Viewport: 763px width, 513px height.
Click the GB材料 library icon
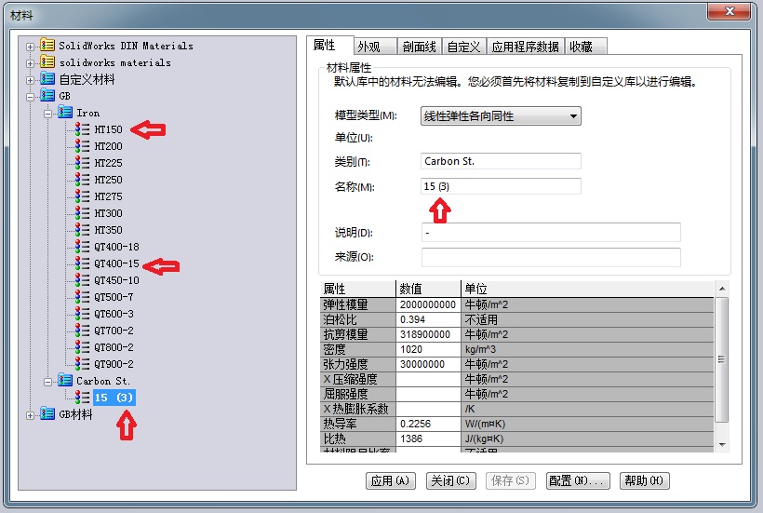point(47,413)
